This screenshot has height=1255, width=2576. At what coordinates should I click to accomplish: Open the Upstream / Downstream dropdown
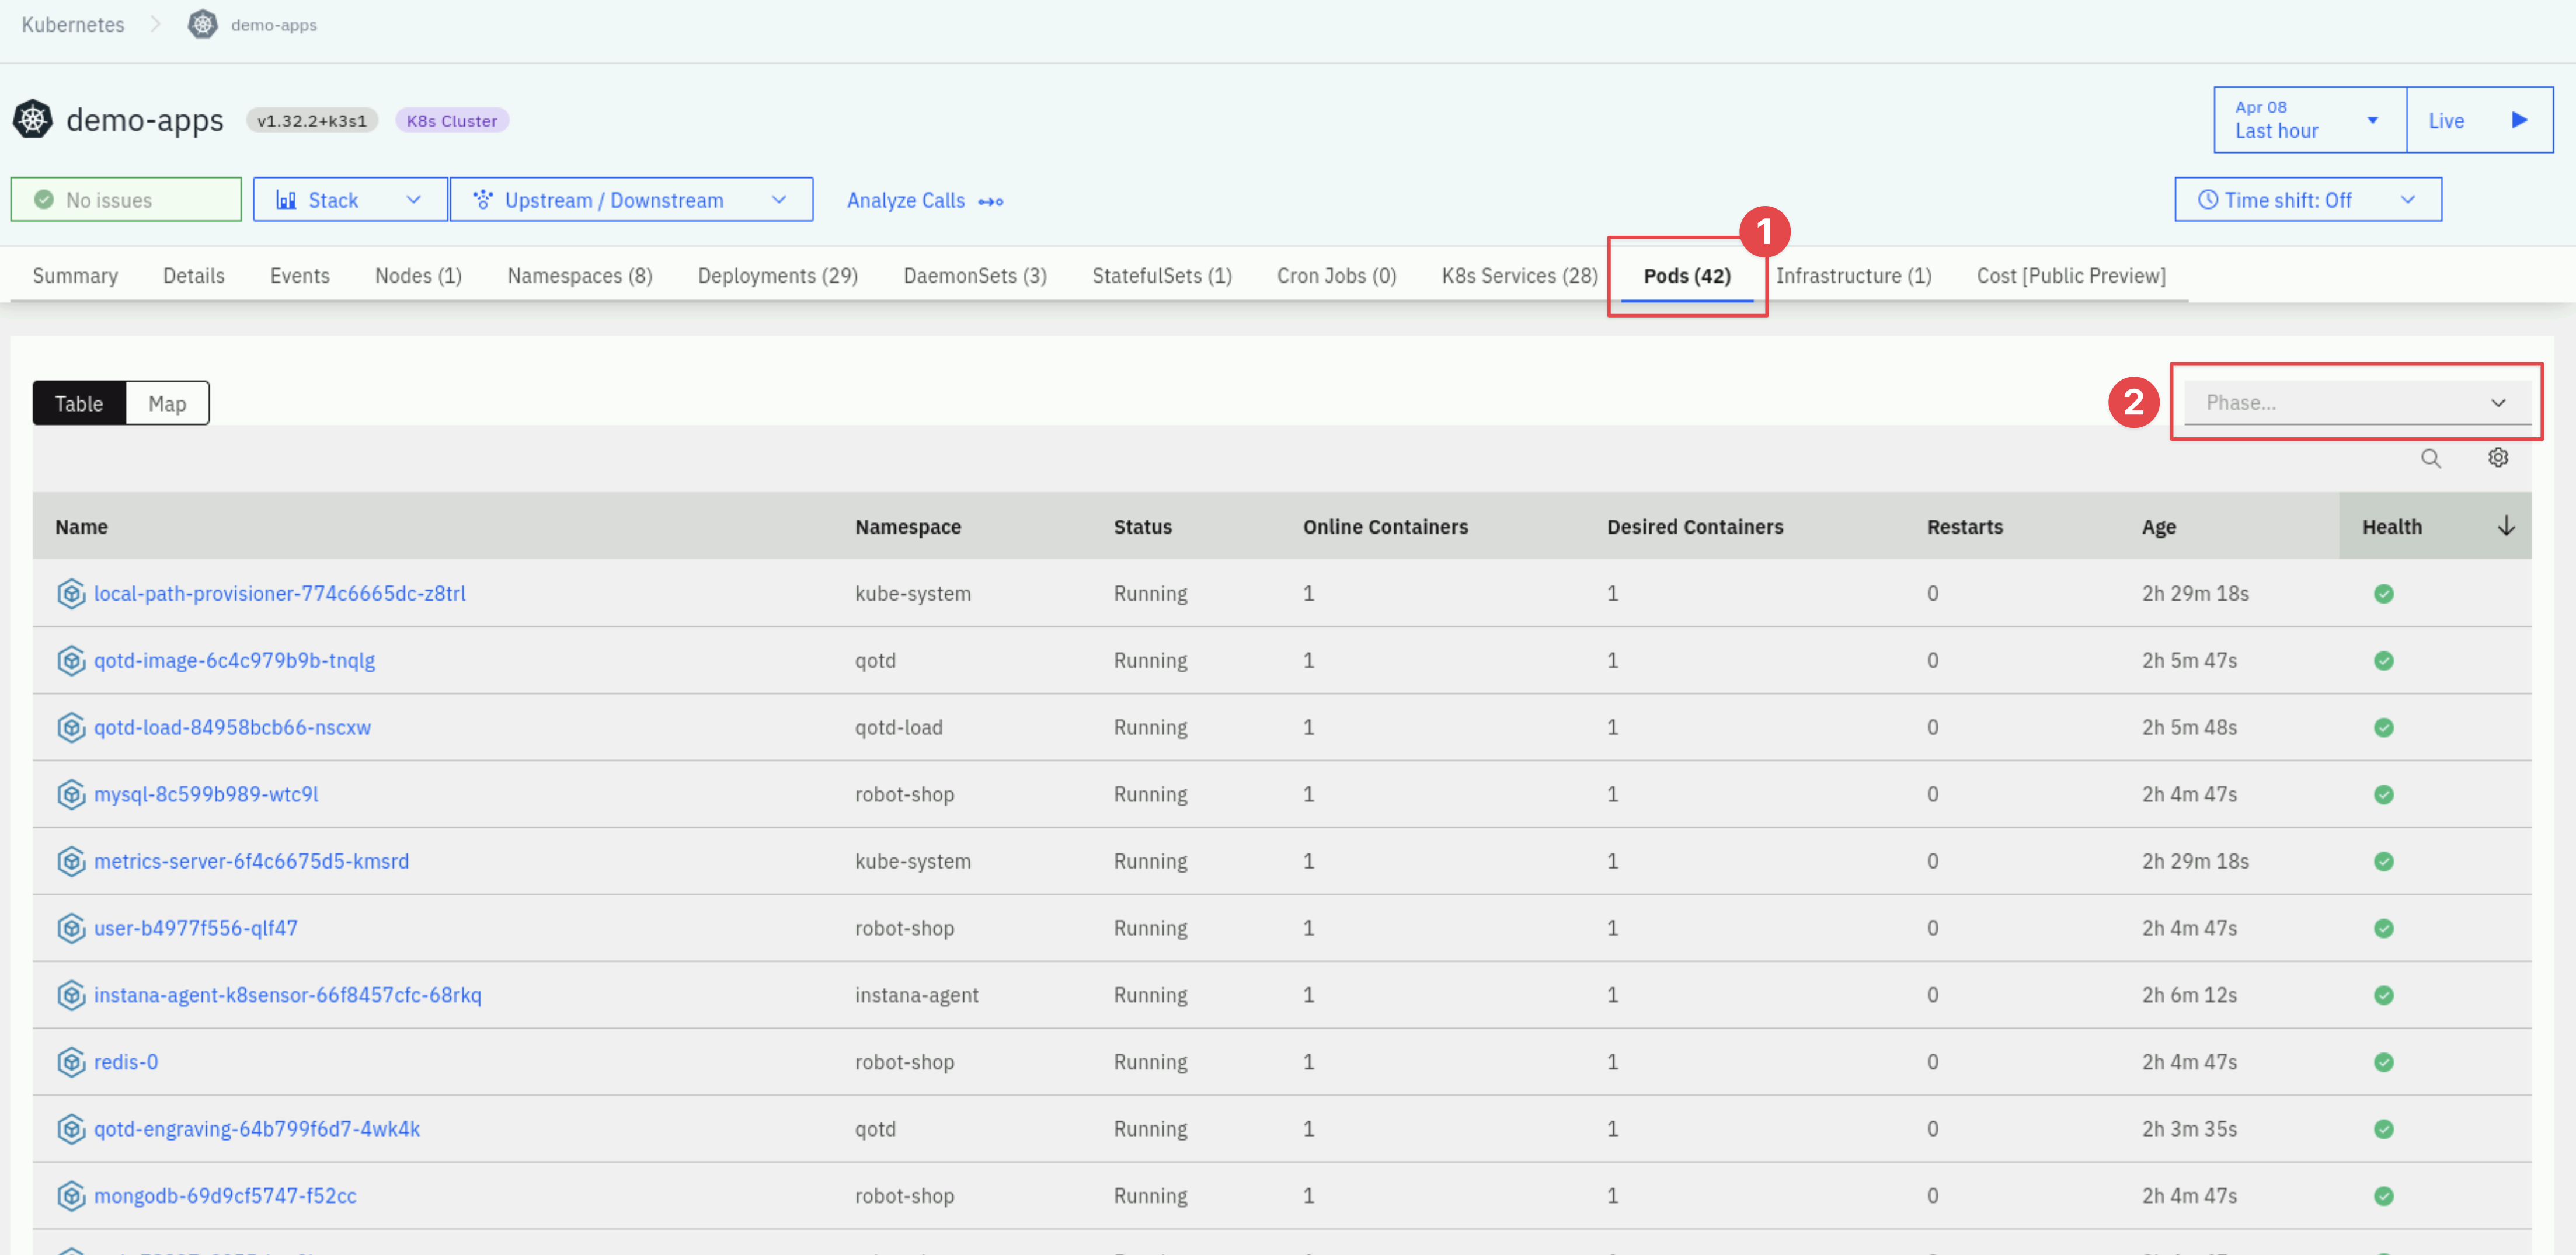[631, 200]
